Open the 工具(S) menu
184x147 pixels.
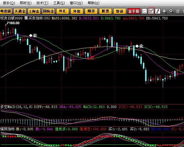pyautogui.click(x=59, y=3)
